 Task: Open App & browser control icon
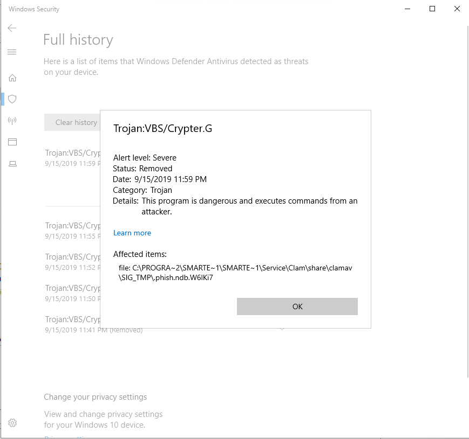click(x=12, y=142)
